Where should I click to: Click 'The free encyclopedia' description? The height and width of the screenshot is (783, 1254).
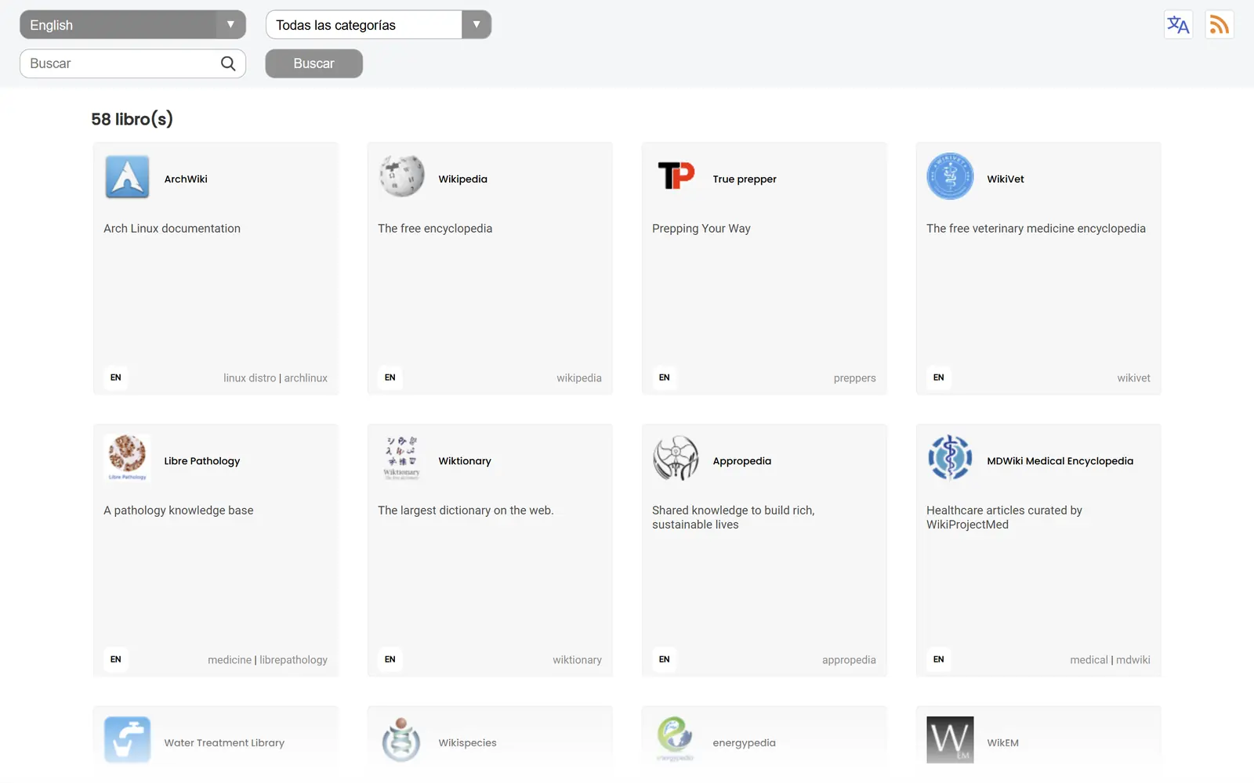[435, 229]
